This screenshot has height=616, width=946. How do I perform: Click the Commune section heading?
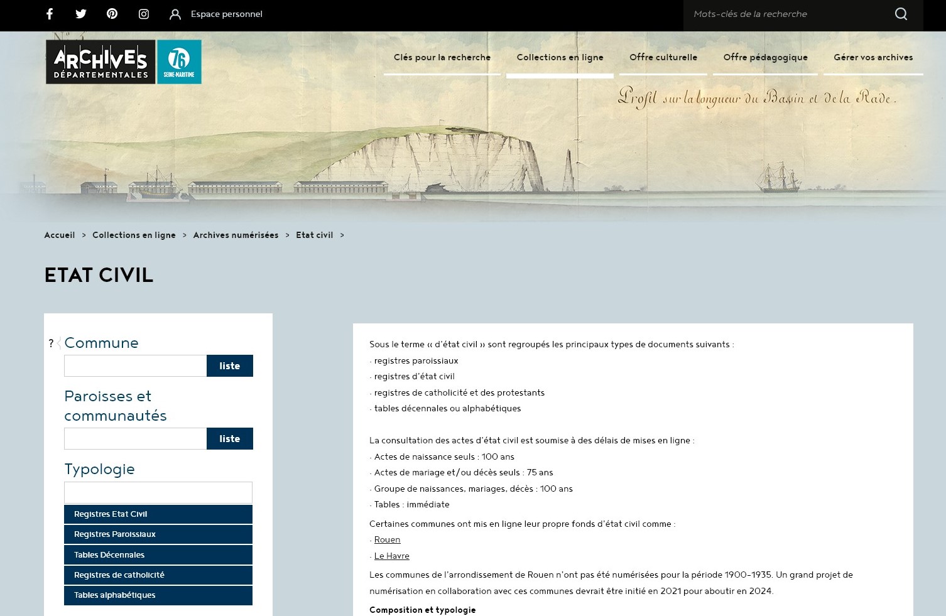101,343
